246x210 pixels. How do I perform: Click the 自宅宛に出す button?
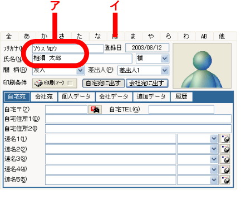coord(104,84)
